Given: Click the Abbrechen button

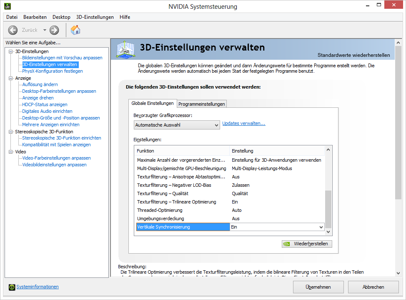Looking at the screenshot, I should [x=373, y=287].
